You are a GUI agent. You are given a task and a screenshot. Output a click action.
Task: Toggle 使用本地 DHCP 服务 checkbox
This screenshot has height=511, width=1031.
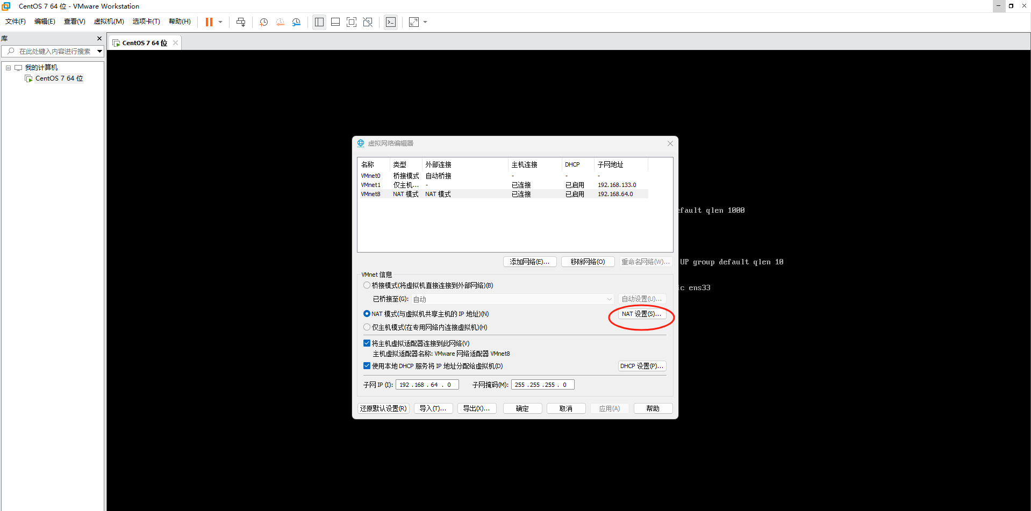click(367, 366)
